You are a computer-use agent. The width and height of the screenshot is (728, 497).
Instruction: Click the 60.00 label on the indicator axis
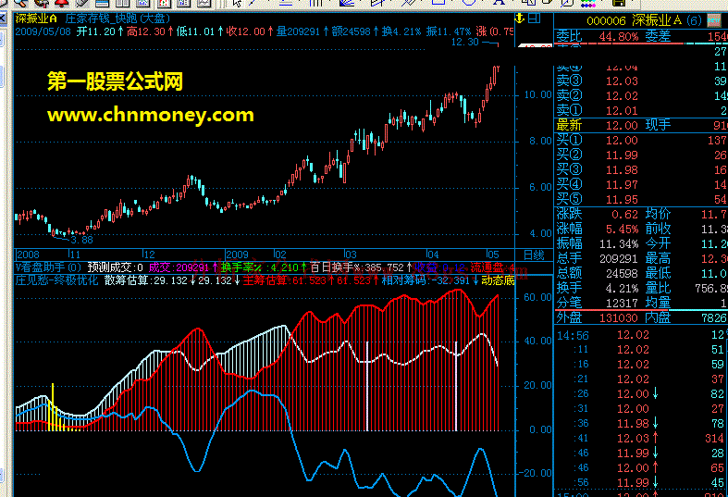(538, 297)
